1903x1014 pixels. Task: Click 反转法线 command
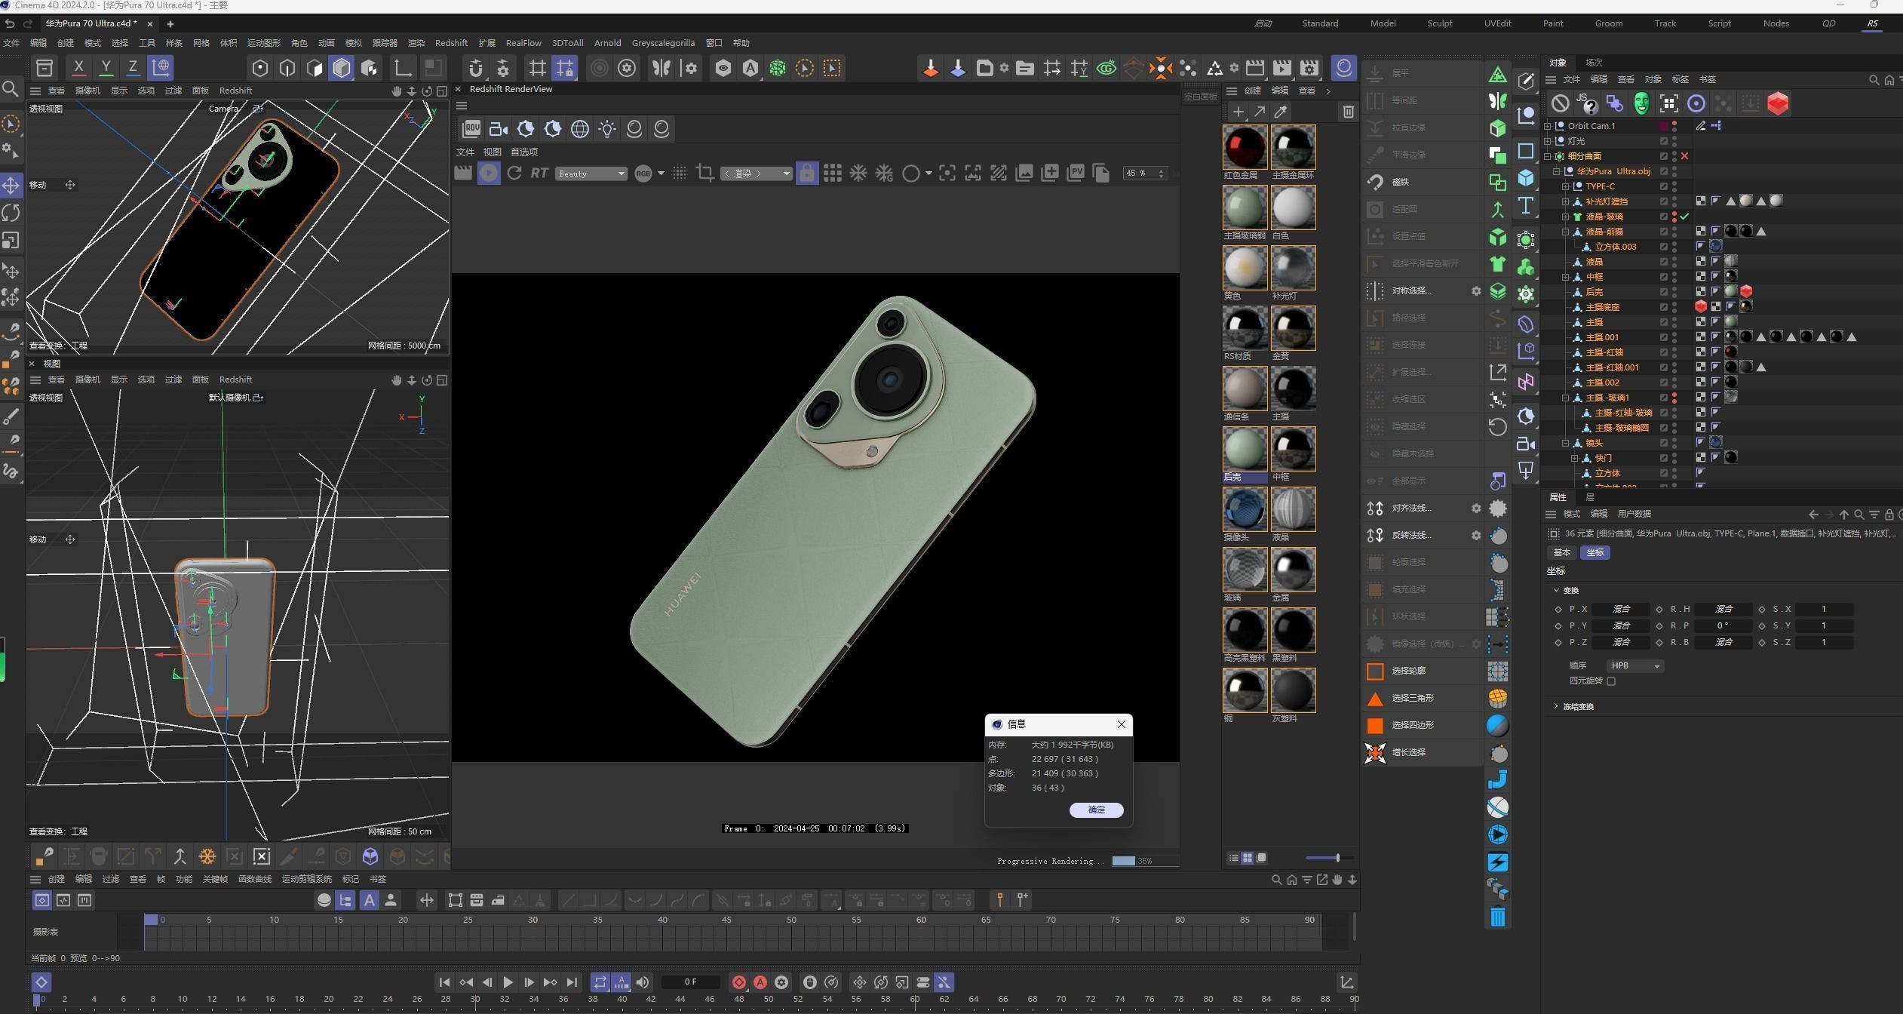pyautogui.click(x=1410, y=535)
